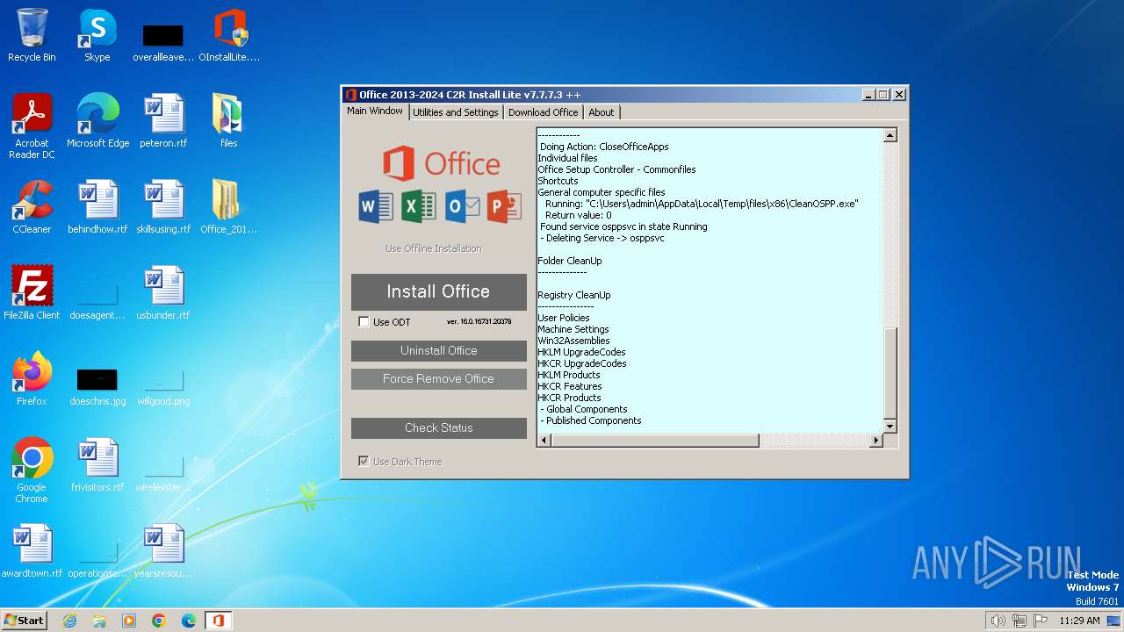Open Acrobat Reader DC shortcut
The image size is (1124, 632).
point(32,126)
